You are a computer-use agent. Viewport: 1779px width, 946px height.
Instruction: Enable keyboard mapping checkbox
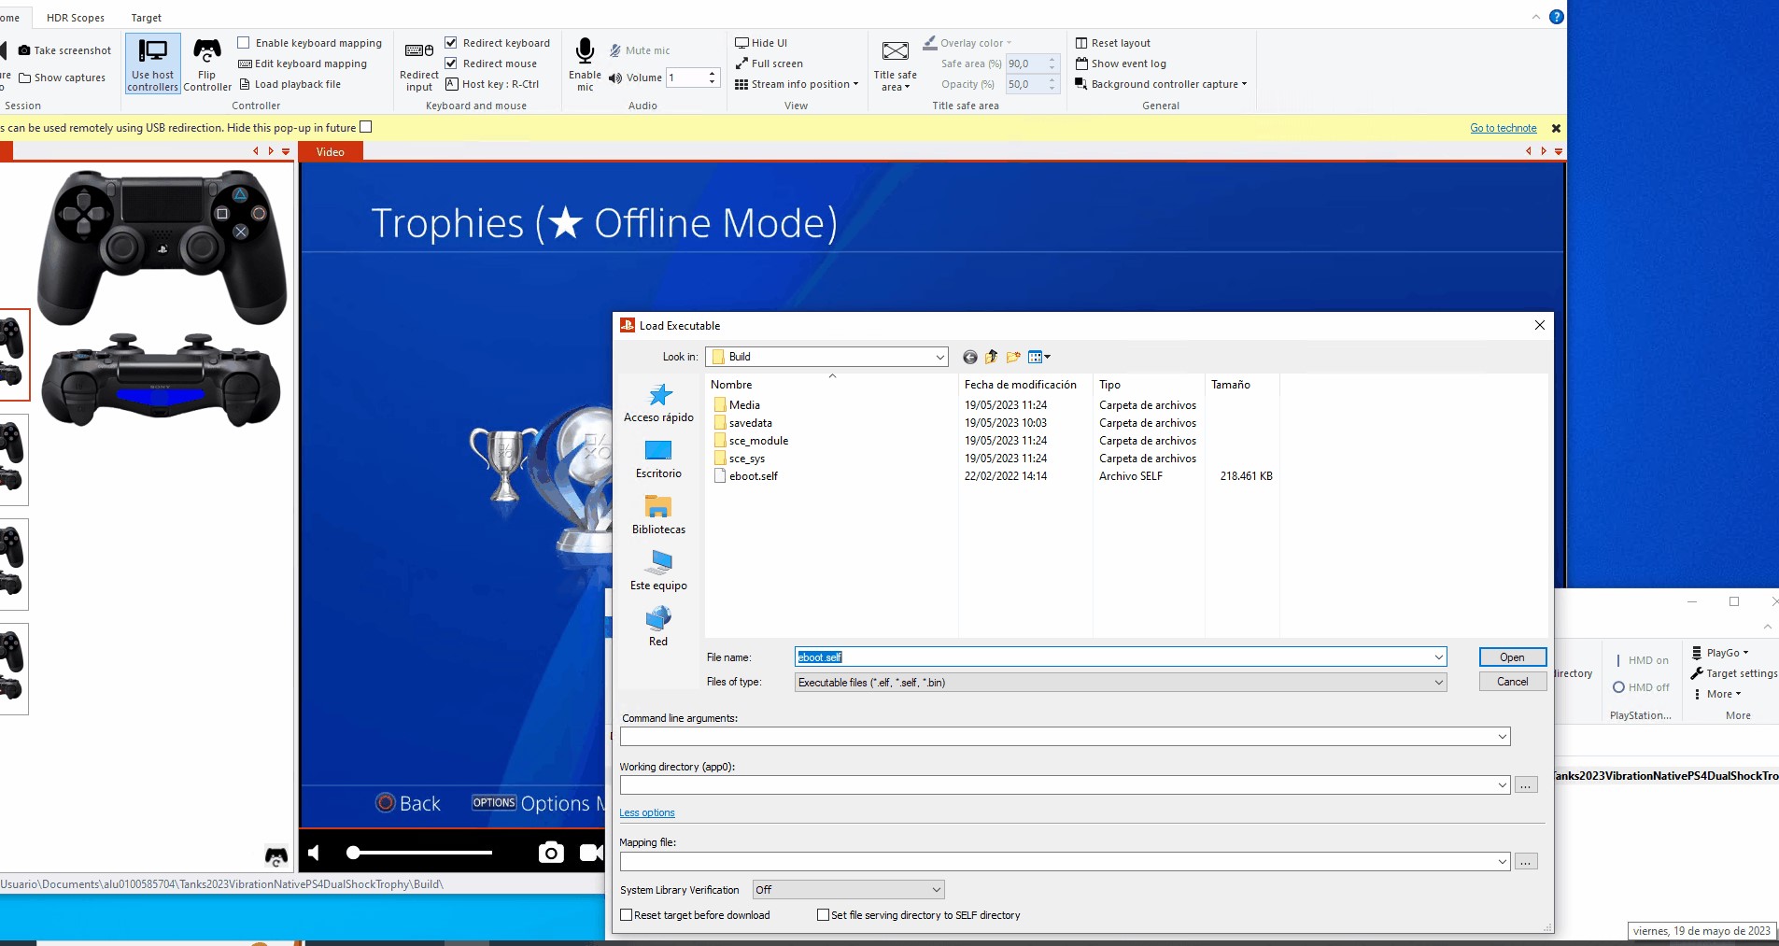tap(244, 43)
